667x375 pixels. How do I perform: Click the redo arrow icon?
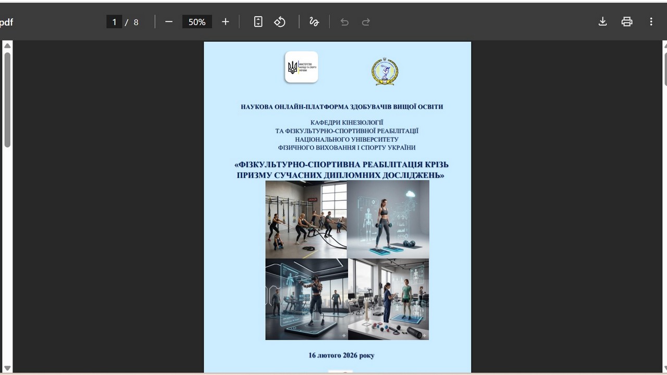tap(366, 22)
